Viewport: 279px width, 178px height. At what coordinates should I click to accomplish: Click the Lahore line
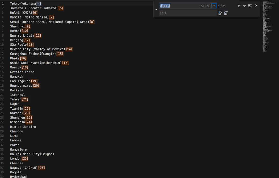point(16,140)
